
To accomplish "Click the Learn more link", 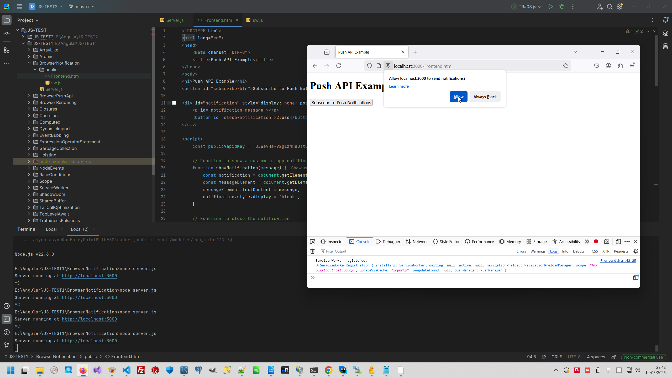I will [x=399, y=86].
